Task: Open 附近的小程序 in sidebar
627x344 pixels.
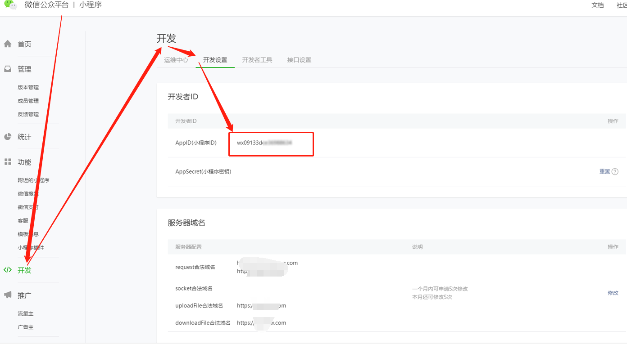Action: (x=34, y=180)
